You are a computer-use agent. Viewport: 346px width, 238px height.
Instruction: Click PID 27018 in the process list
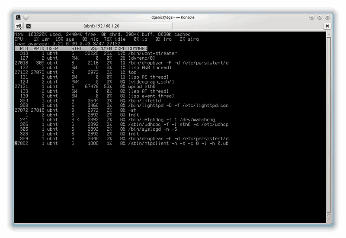click(x=21, y=63)
